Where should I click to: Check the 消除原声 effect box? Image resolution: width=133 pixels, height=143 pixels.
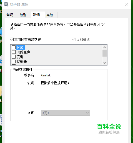click(14, 52)
